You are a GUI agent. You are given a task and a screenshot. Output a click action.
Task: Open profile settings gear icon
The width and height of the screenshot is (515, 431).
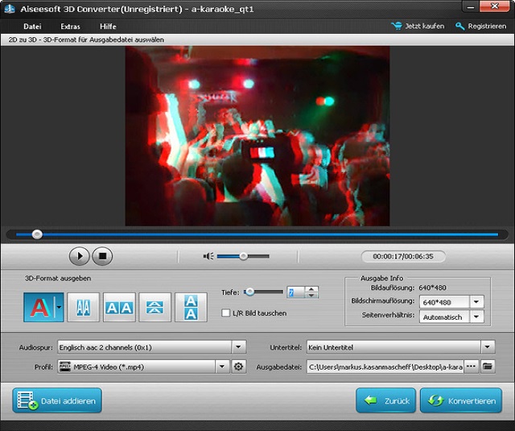point(238,367)
